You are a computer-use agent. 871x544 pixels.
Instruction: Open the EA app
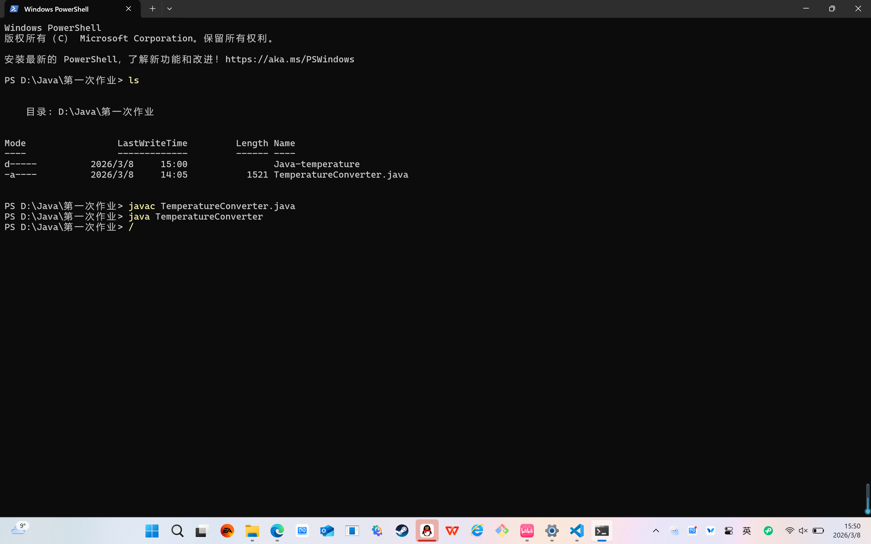pos(227,531)
